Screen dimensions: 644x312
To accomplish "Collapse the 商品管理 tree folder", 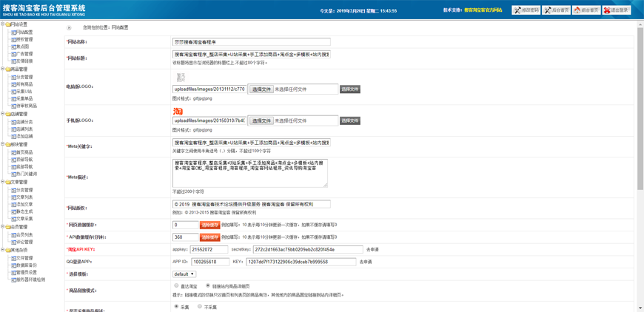I will tap(2, 69).
